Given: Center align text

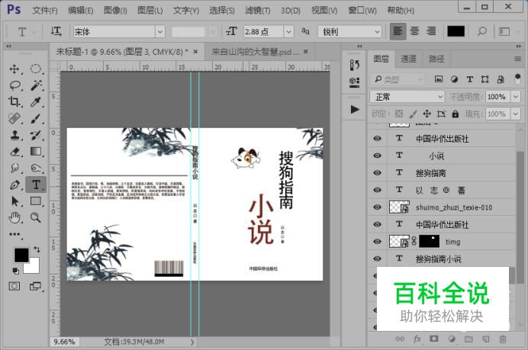Looking at the screenshot, I should [414, 31].
